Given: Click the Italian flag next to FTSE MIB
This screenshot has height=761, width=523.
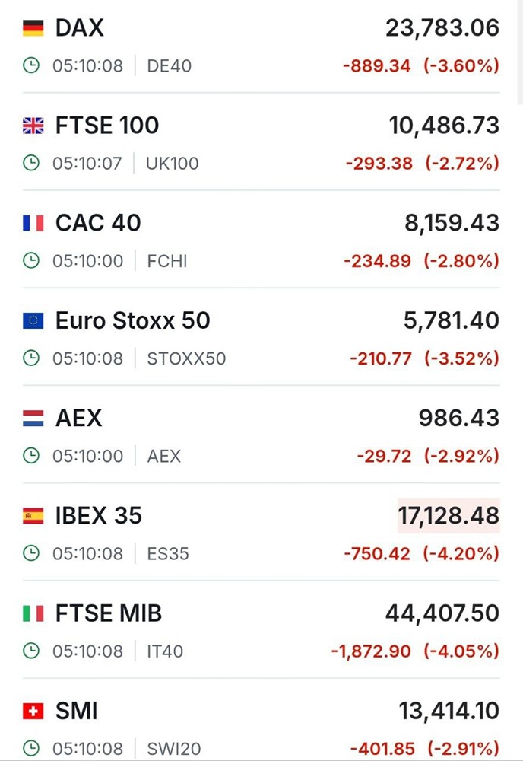Looking at the screenshot, I should click(x=33, y=613).
